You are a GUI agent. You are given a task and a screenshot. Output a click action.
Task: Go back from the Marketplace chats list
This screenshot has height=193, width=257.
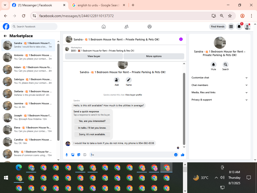(x=5, y=36)
